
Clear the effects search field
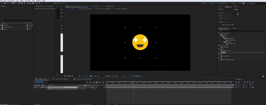(265, 31)
